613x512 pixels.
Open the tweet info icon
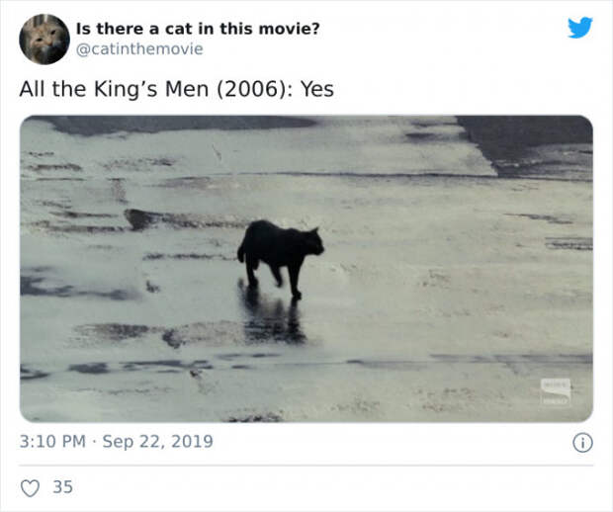[582, 443]
